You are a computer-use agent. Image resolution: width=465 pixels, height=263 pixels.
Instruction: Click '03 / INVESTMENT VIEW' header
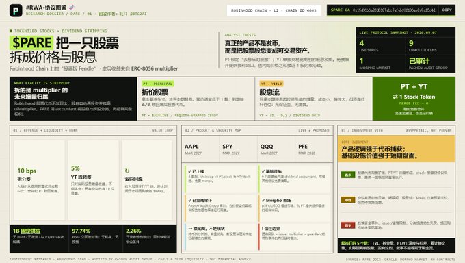(x=362, y=130)
